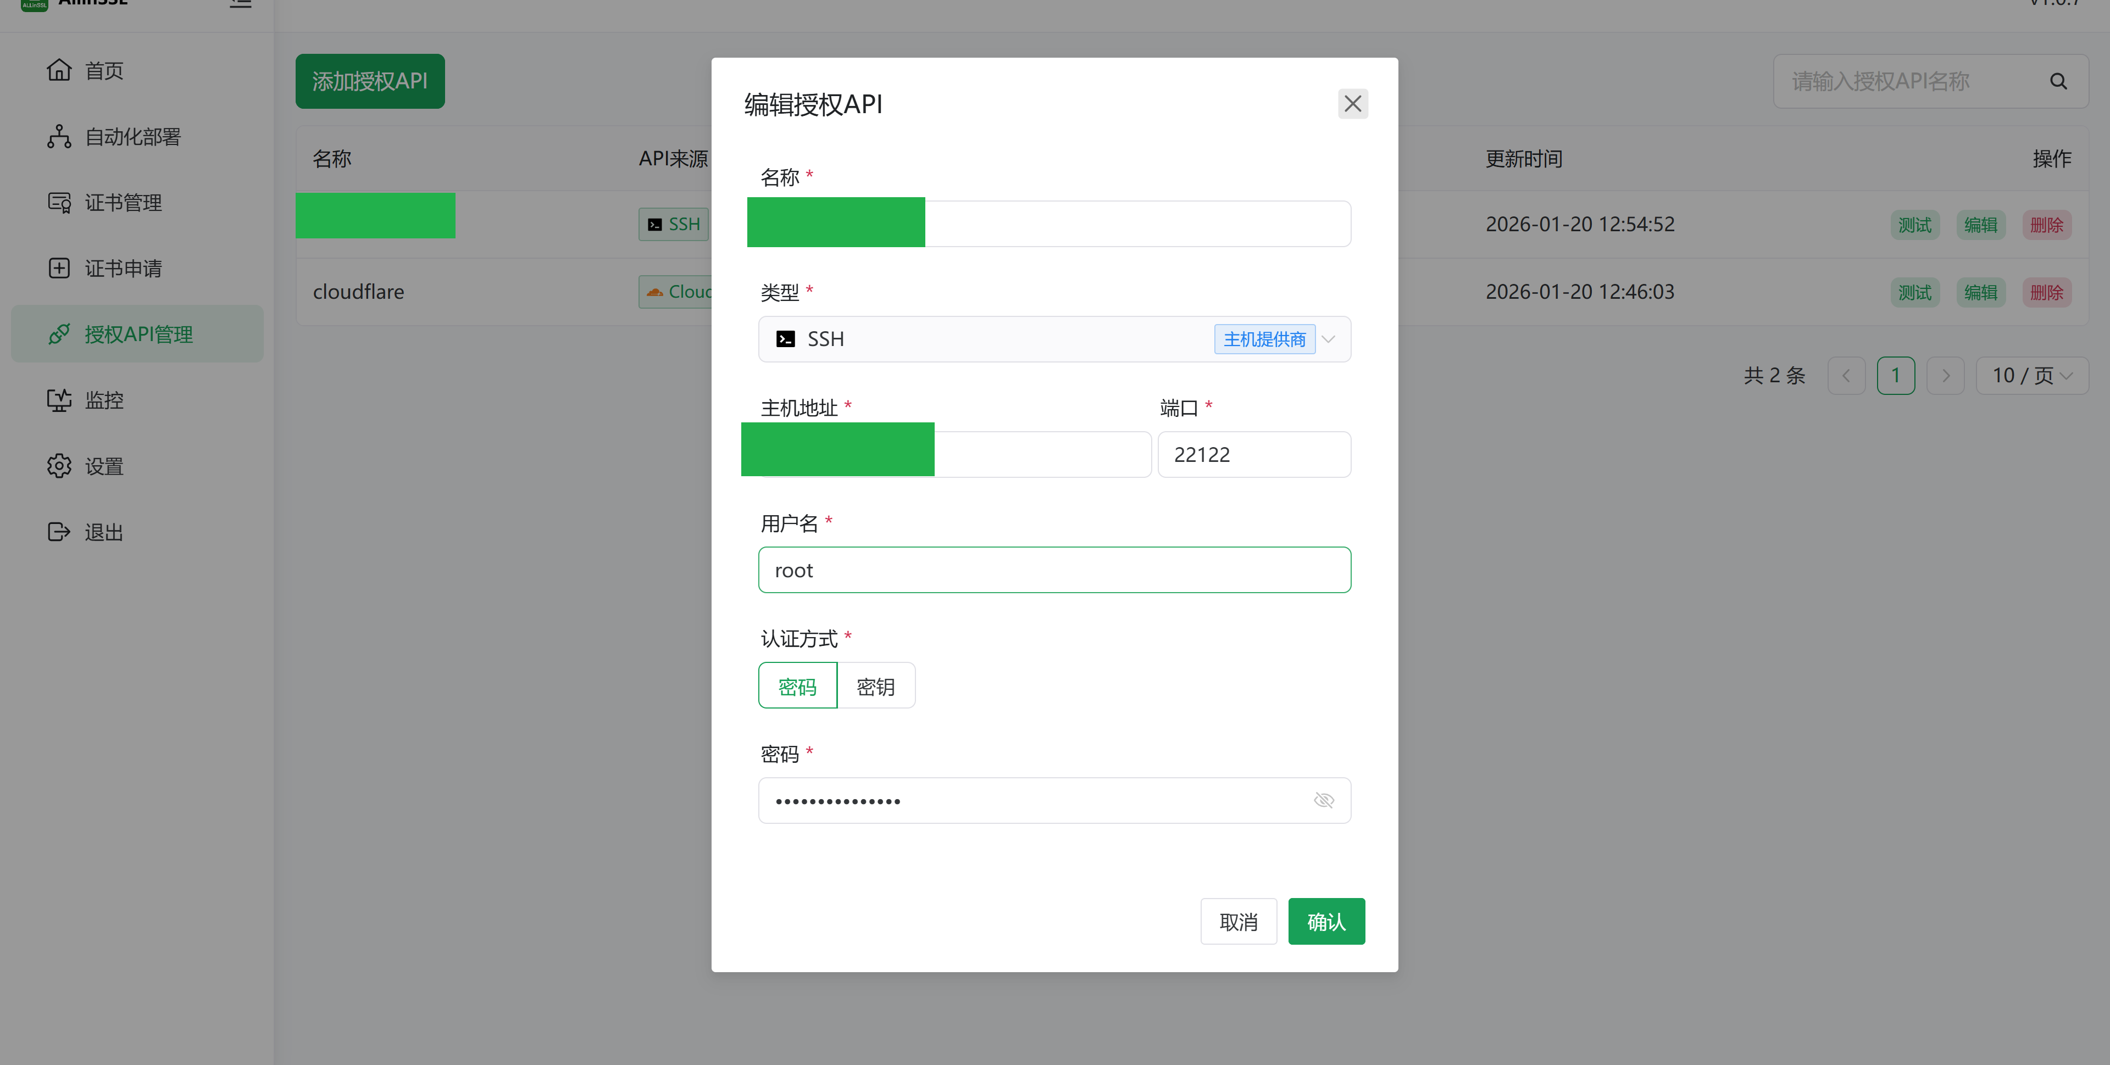Click the SSH terminal icon in the API来源 column
Image resolution: width=2110 pixels, height=1065 pixels.
[x=654, y=224]
